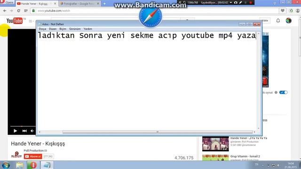The width and height of the screenshot is (301, 169).
Task: Open the Poll Production channel link
Action: click(34, 151)
